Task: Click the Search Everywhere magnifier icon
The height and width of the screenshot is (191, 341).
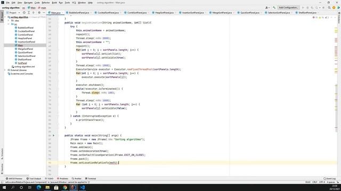Action: pos(329,7)
